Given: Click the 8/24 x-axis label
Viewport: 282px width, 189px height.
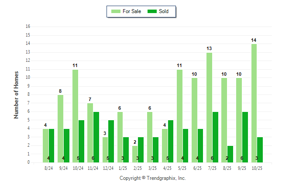Looking at the screenshot, I should click(x=48, y=168).
